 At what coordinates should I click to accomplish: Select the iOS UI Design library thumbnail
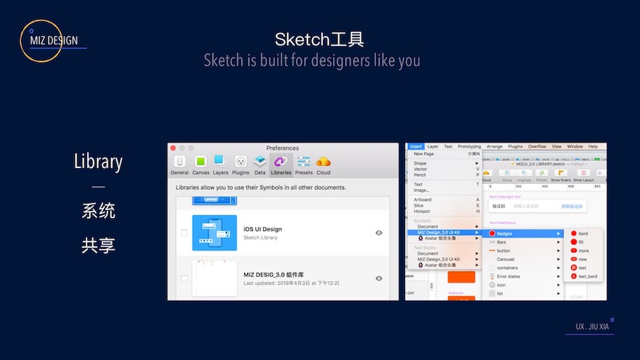215,233
